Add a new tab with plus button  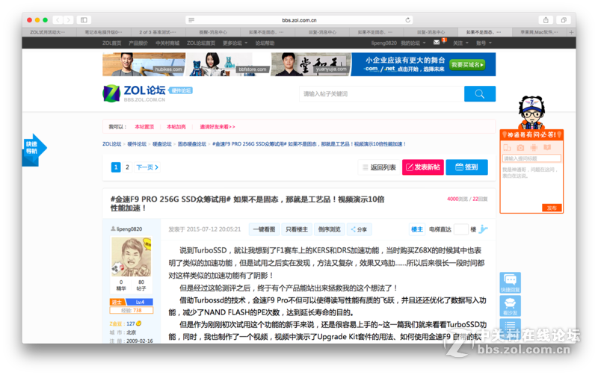pyautogui.click(x=571, y=32)
